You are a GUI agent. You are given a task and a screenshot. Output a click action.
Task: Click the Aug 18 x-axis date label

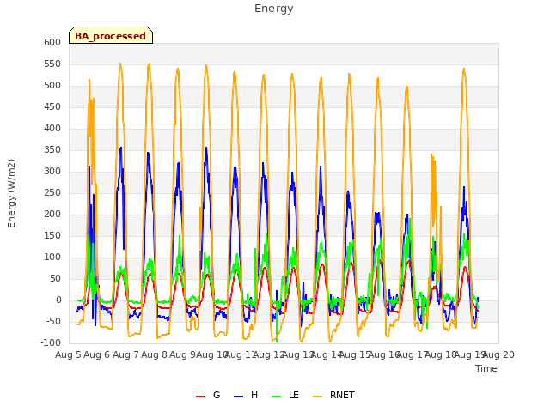point(441,355)
